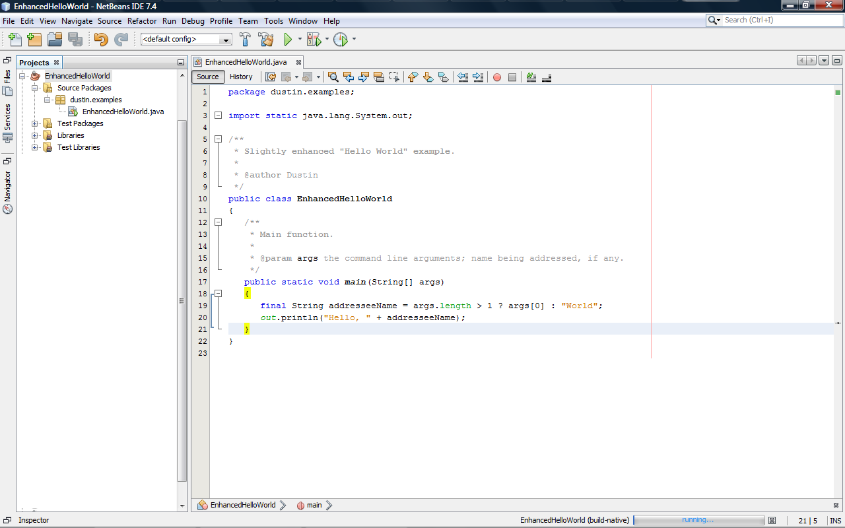Click the New Project toolbar icon
This screenshot has width=845, height=528.
tap(34, 40)
